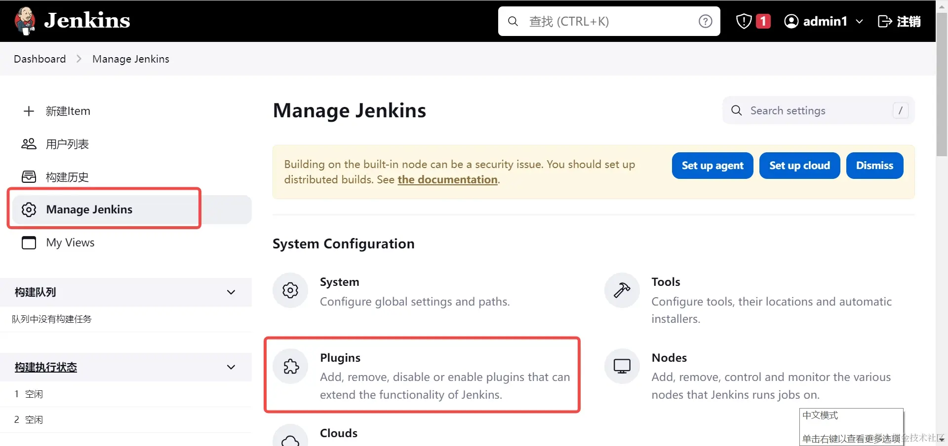
Task: Open My Views panel icon
Action: pos(29,242)
